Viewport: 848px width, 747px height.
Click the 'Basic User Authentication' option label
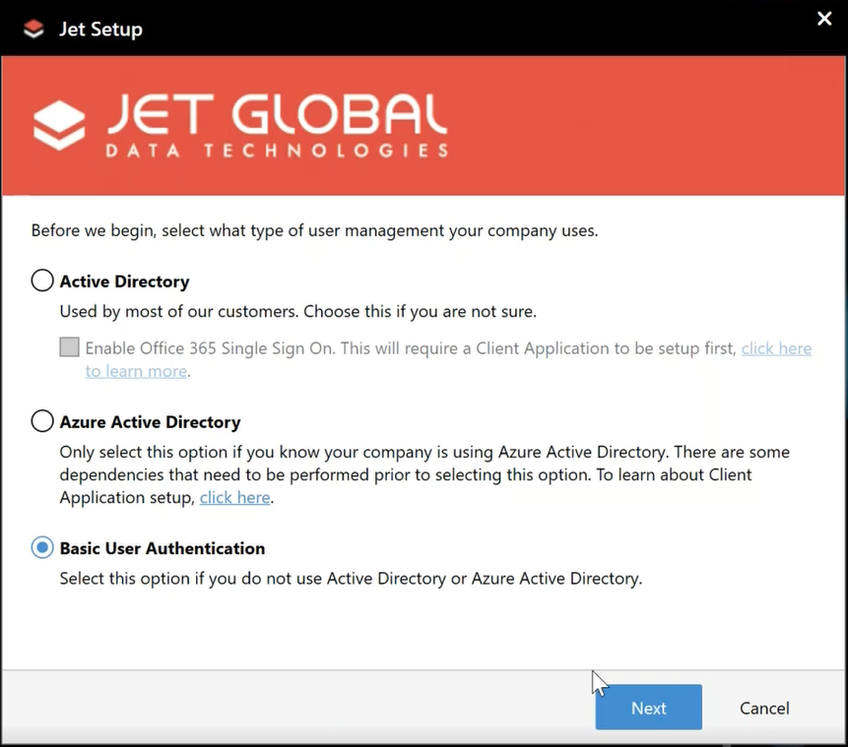[x=163, y=548]
